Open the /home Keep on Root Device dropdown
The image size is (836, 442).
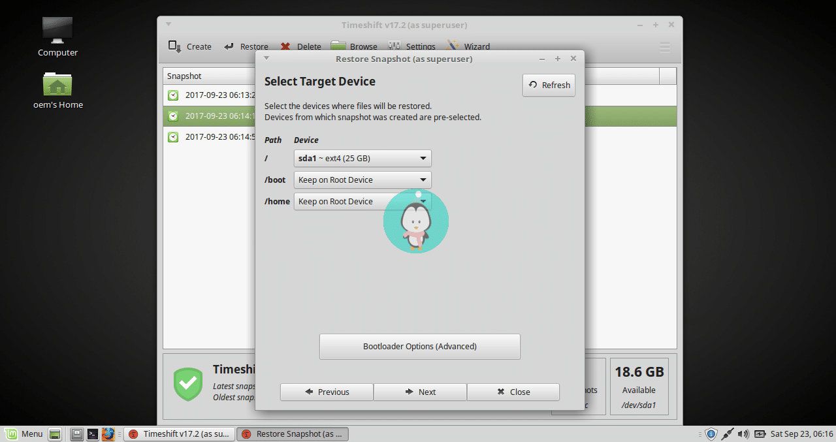click(x=362, y=201)
